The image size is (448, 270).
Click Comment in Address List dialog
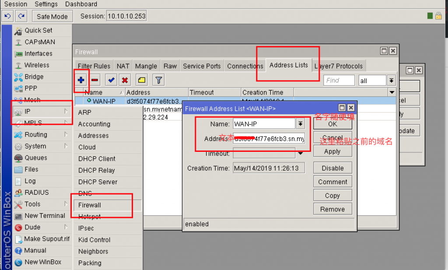coord(332,182)
